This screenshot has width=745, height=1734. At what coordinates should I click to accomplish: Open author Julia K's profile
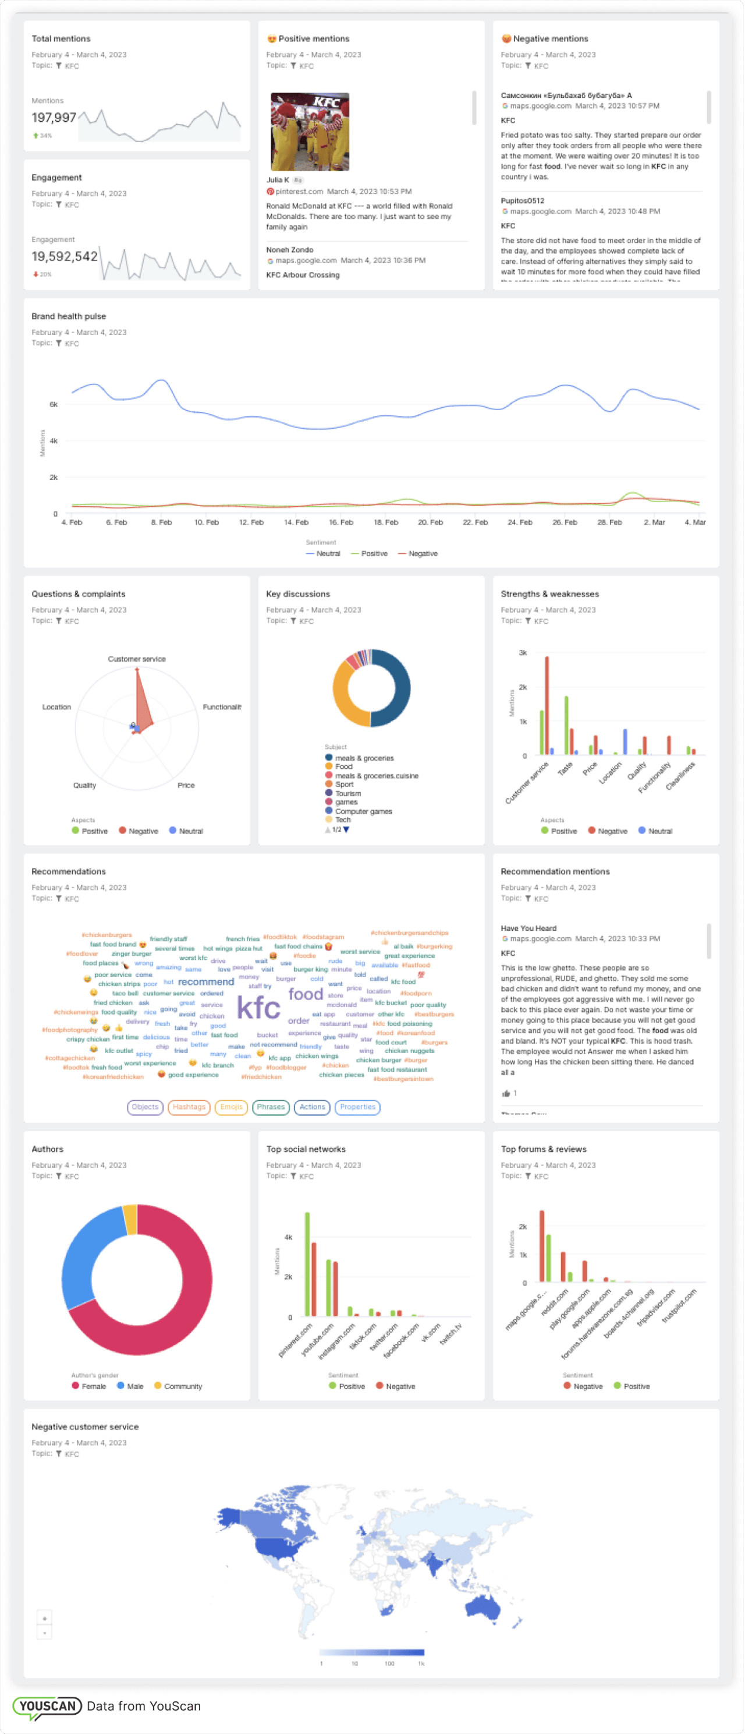click(x=278, y=181)
